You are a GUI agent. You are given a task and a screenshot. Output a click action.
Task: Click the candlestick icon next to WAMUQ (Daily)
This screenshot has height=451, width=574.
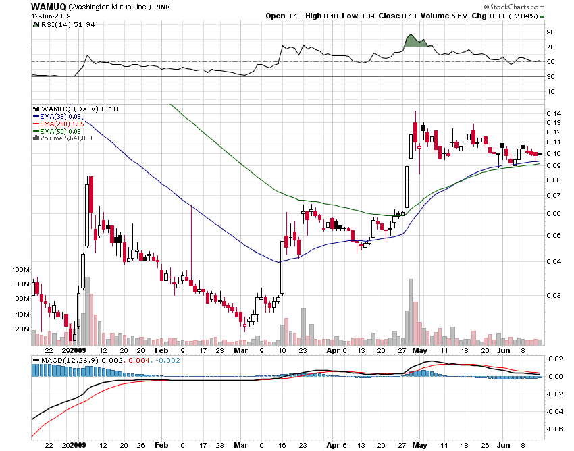pos(36,109)
